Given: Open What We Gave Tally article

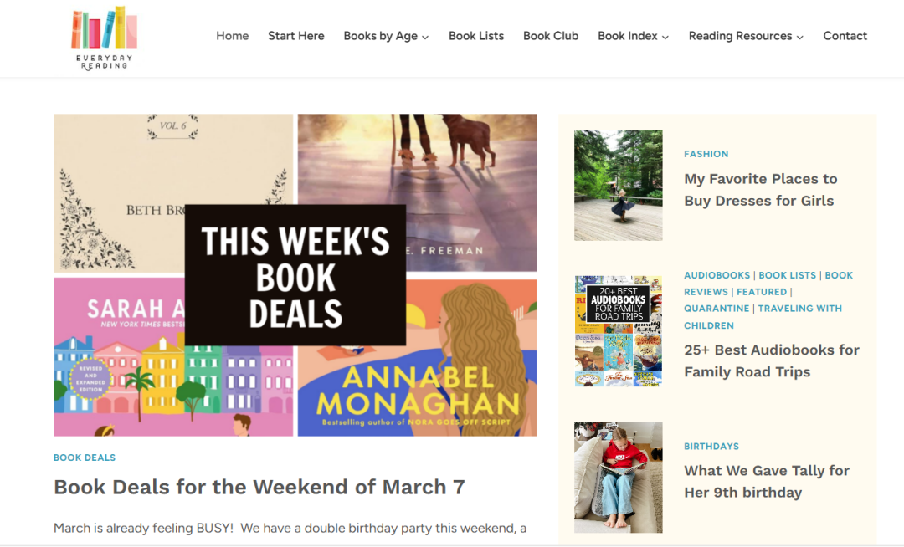Looking at the screenshot, I should pos(767,482).
